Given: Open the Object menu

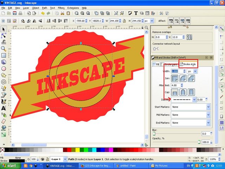Looking at the screenshot, I should pos(36,8).
